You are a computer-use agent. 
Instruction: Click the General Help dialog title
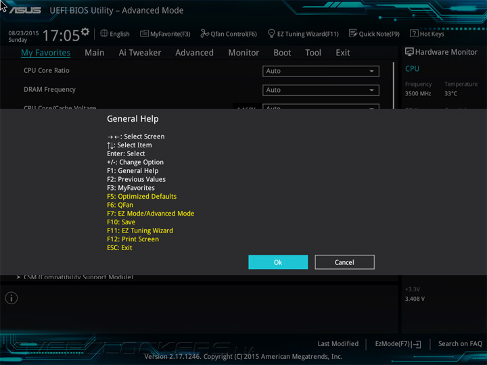point(133,119)
